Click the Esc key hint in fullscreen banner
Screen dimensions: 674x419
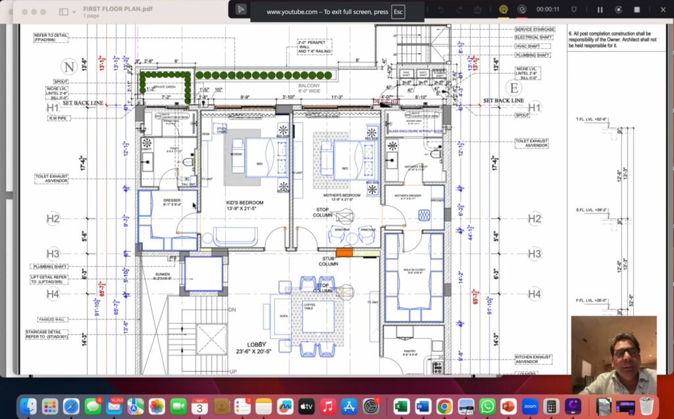coord(398,12)
